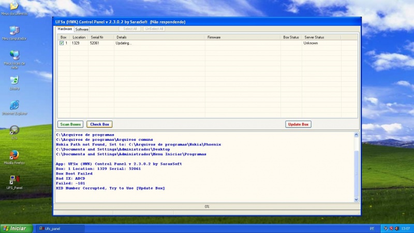Launch Internet Explorer desktop icon
This screenshot has width=414, height=233.
click(x=14, y=108)
